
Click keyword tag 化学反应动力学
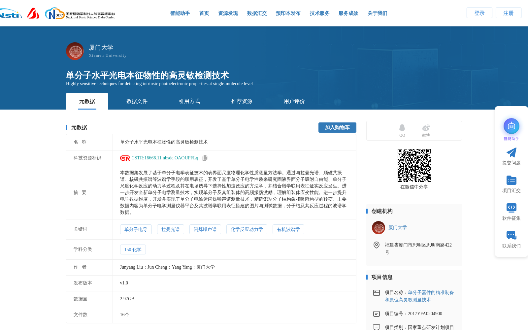247,229
